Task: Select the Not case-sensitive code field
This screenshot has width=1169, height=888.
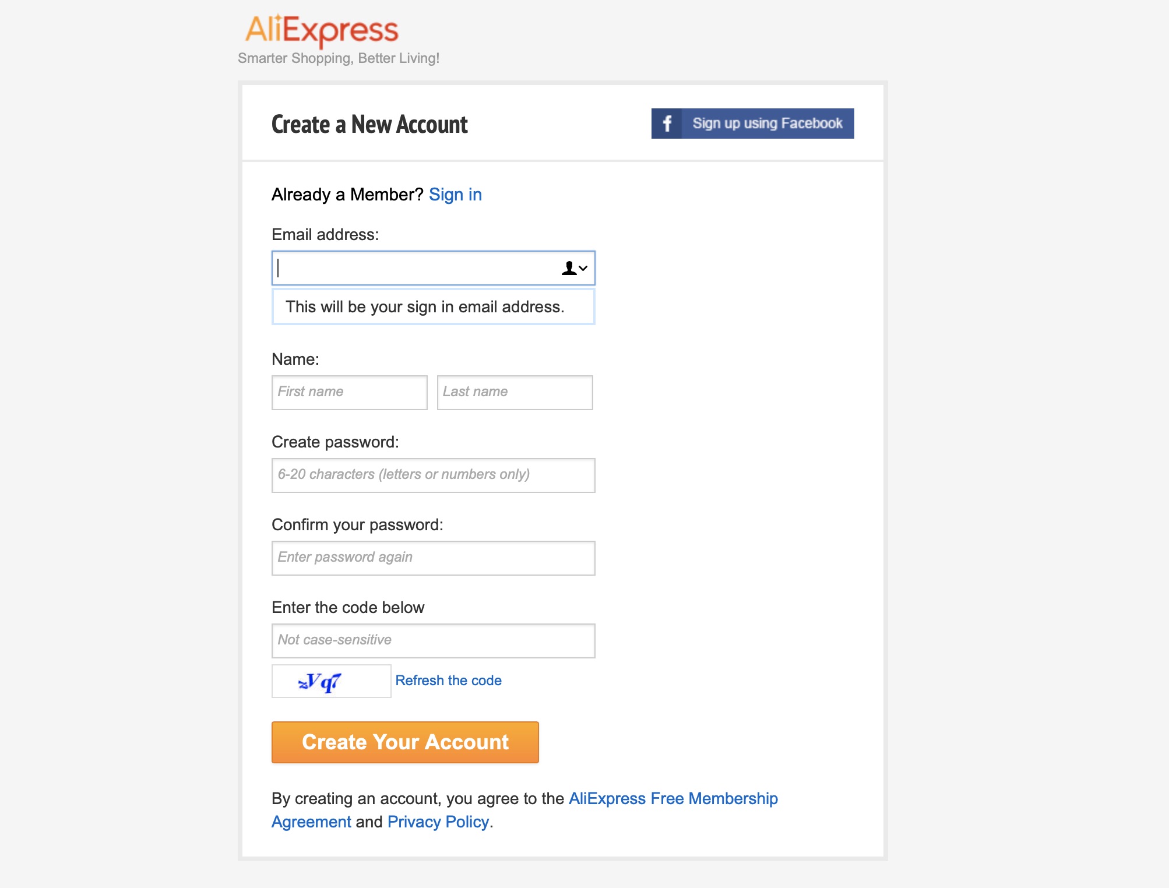Action: pyautogui.click(x=433, y=640)
